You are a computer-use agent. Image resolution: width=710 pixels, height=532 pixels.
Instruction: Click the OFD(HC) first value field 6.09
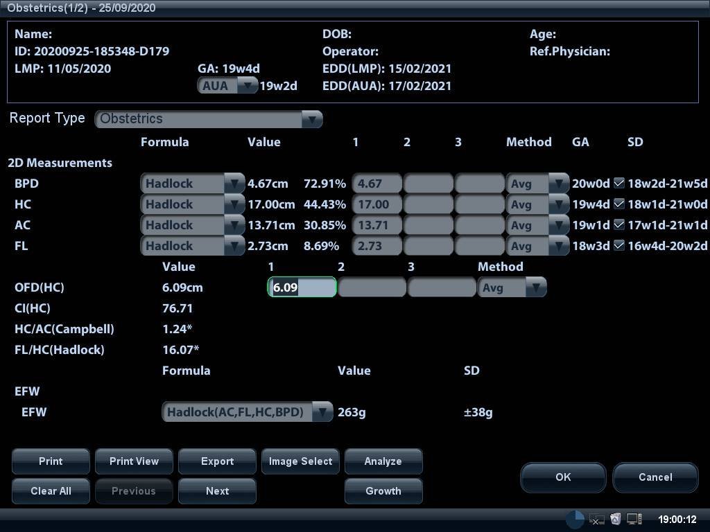coord(302,287)
